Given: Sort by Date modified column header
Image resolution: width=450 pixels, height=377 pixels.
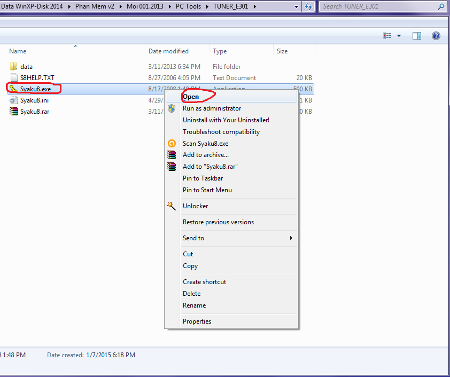Looking at the screenshot, I should click(168, 51).
